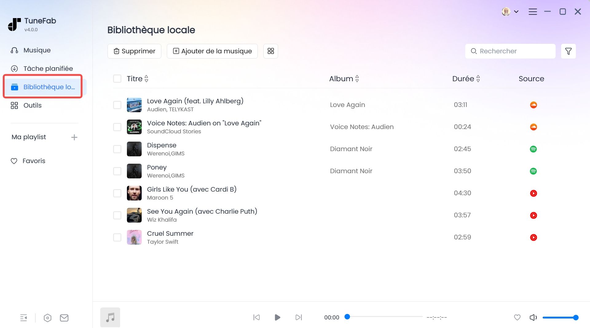Sort by Durée using its sort arrows
The image size is (590, 328).
coord(478,78)
